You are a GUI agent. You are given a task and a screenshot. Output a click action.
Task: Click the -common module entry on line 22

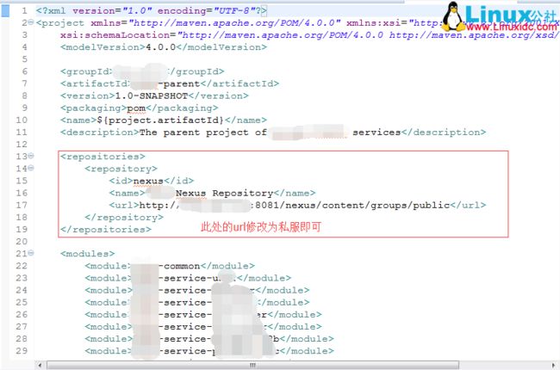(179, 266)
